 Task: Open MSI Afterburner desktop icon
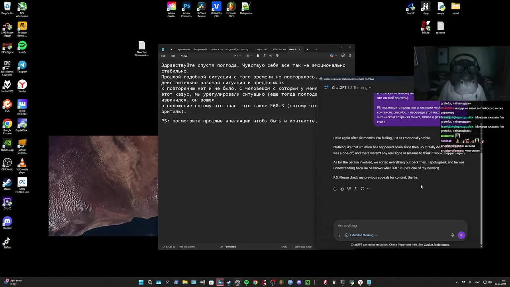[x=22, y=10]
